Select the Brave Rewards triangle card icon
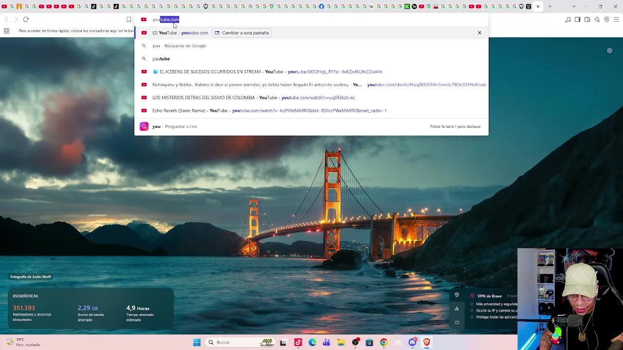Viewport: 623px width, 350px height. [x=457, y=309]
